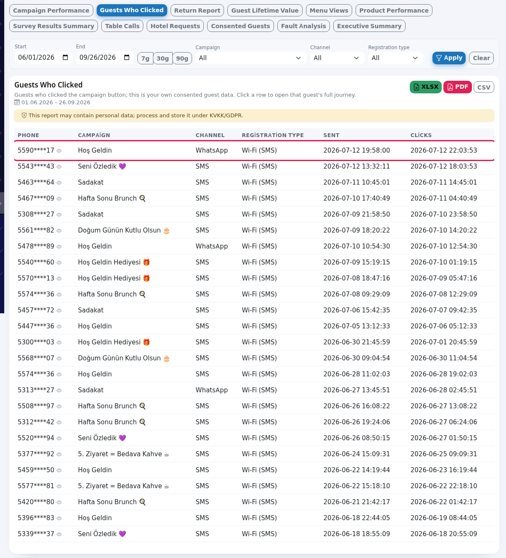The height and width of the screenshot is (558, 506).
Task: Switch to Campaign Performance tab
Action: click(x=51, y=11)
